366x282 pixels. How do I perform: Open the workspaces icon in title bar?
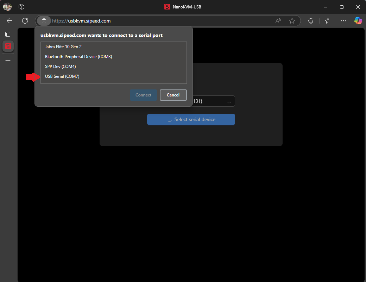coord(21,7)
